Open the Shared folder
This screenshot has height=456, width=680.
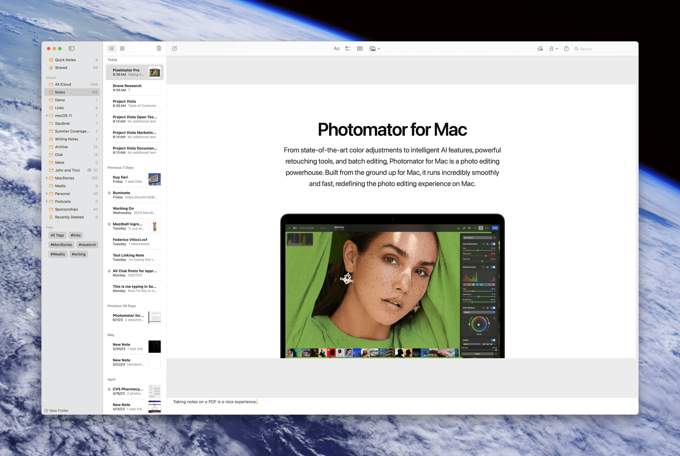click(72, 68)
